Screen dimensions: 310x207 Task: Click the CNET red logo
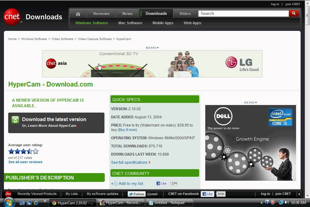click(12, 17)
